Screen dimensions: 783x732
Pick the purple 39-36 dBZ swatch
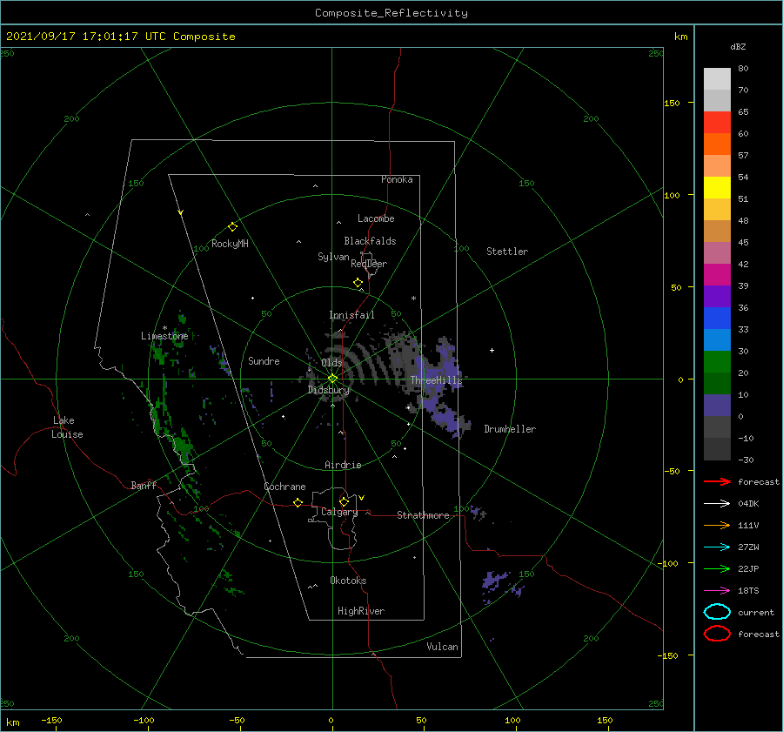pyautogui.click(x=717, y=296)
